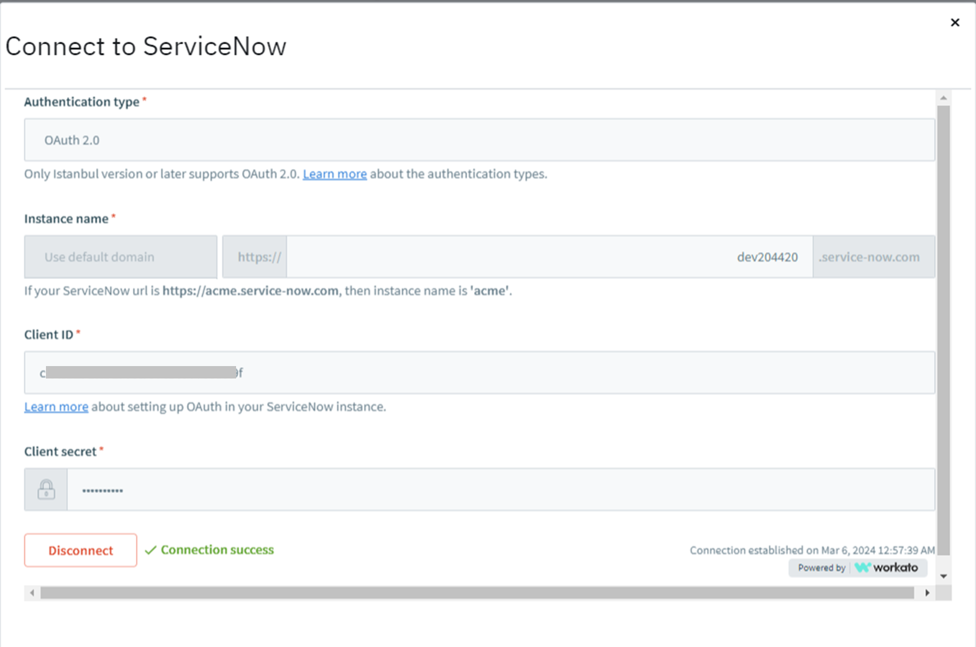Click the lock icon beside Client secret

point(46,490)
